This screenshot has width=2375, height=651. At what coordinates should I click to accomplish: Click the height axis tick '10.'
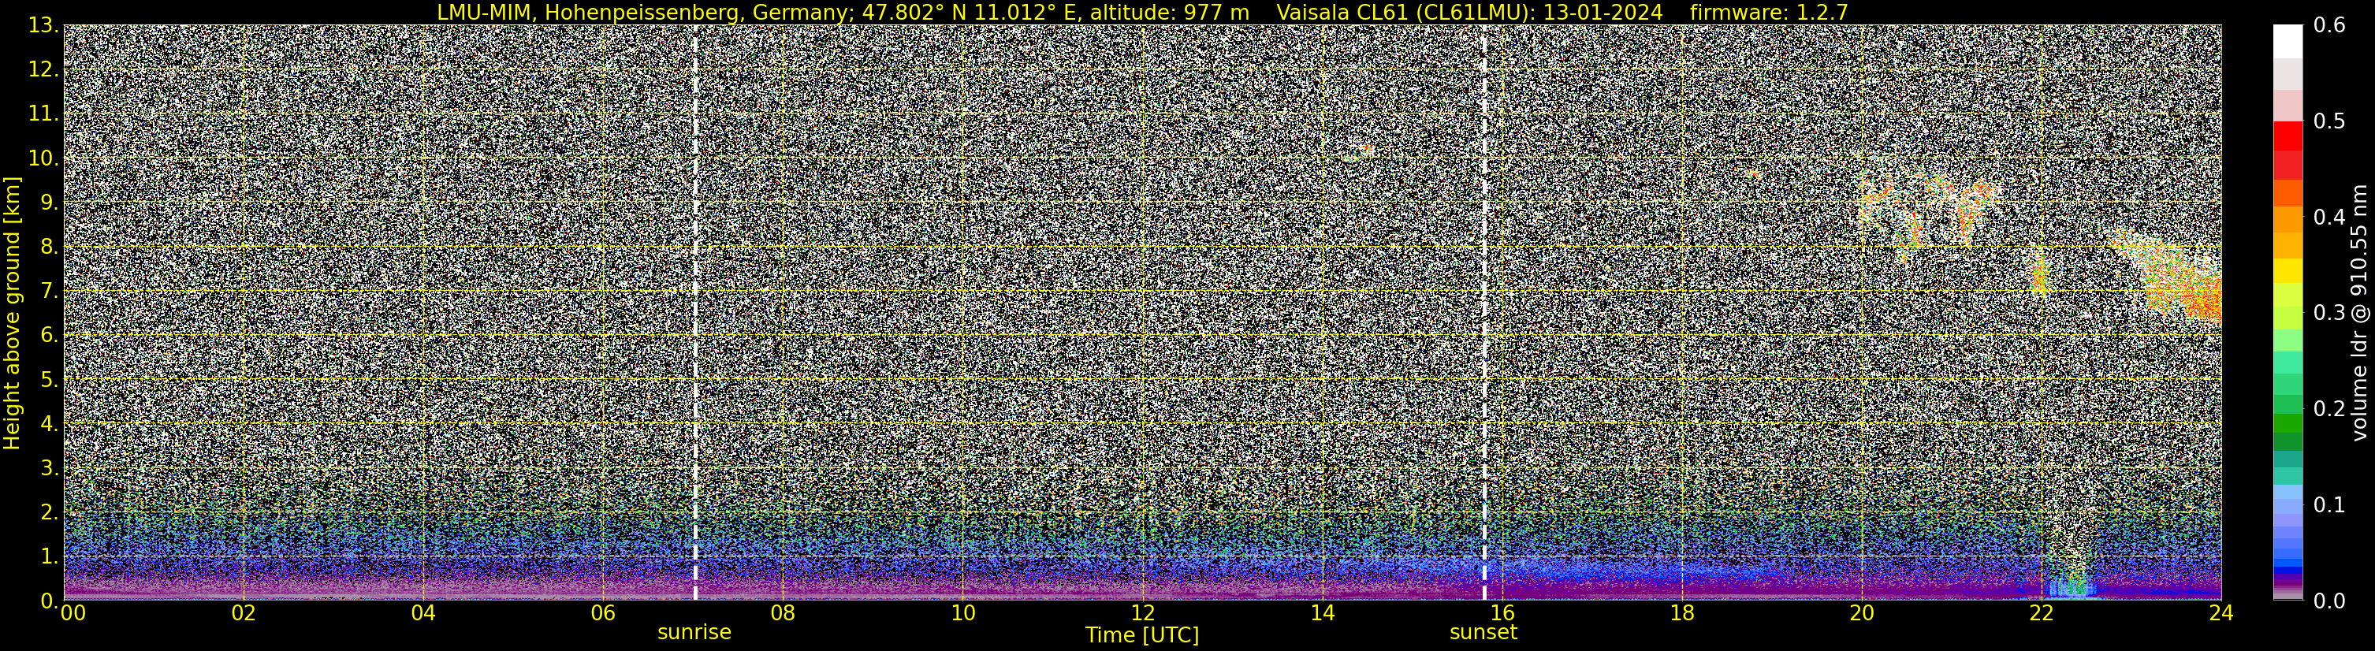tap(43, 158)
